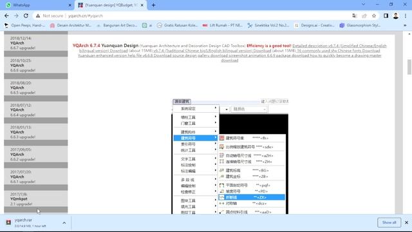Click the share page icon
Screen dimensions: 412x232
coord(364,15)
